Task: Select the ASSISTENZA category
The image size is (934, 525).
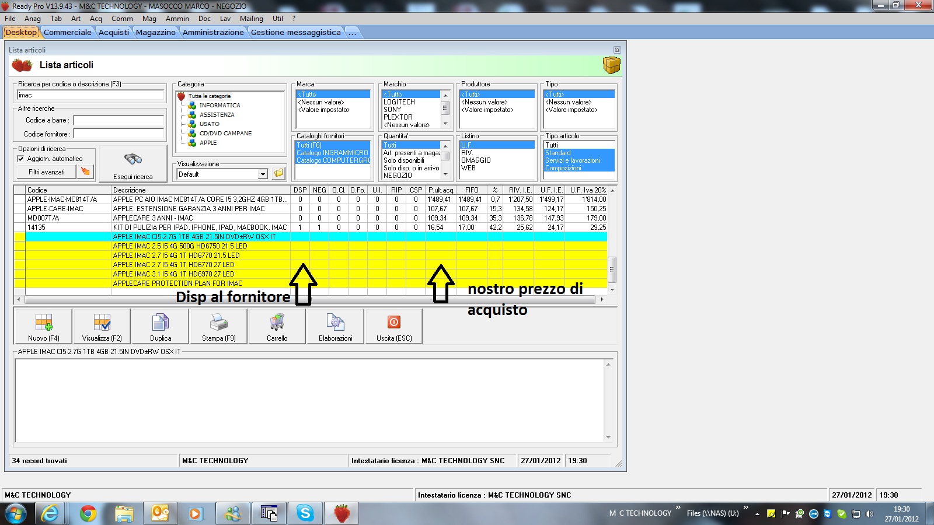Action: (217, 115)
